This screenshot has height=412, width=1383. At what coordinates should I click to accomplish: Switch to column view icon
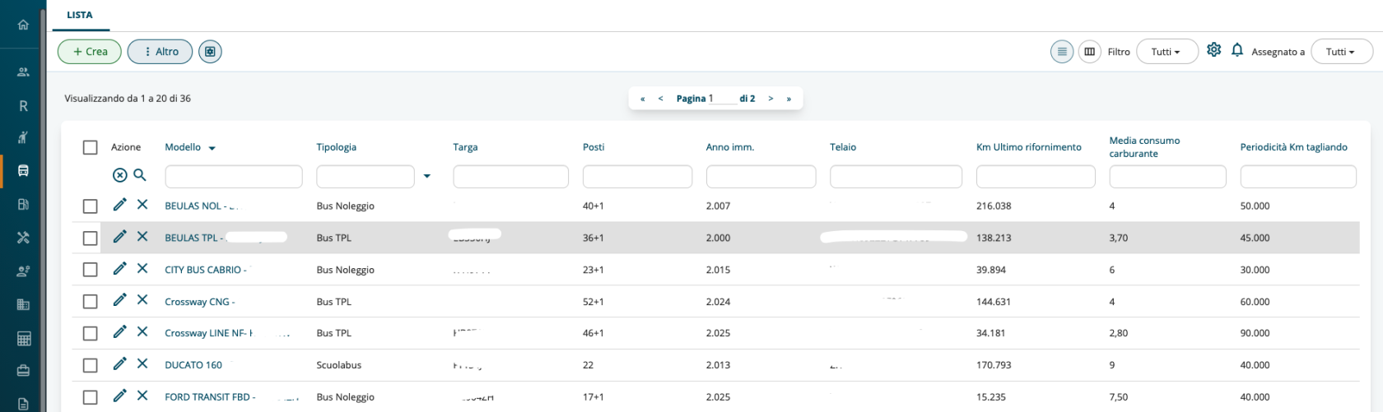1090,52
